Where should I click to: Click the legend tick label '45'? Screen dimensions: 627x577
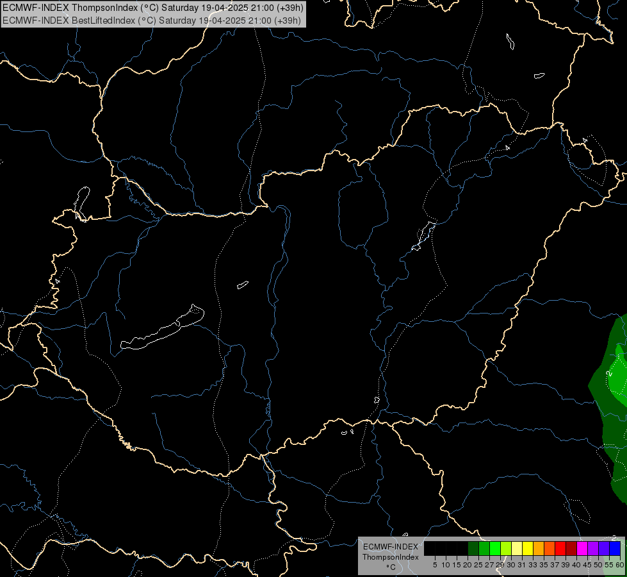click(587, 565)
